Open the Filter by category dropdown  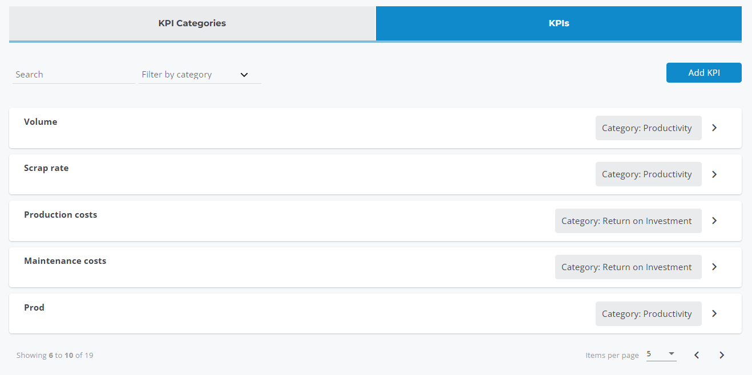coord(194,75)
